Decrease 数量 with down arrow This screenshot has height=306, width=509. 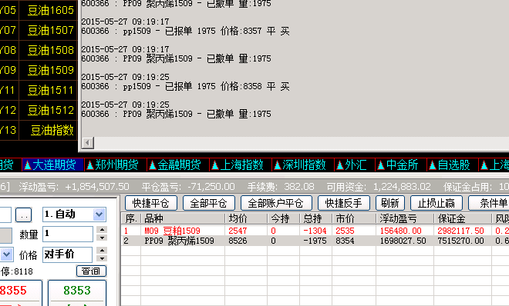(x=102, y=238)
